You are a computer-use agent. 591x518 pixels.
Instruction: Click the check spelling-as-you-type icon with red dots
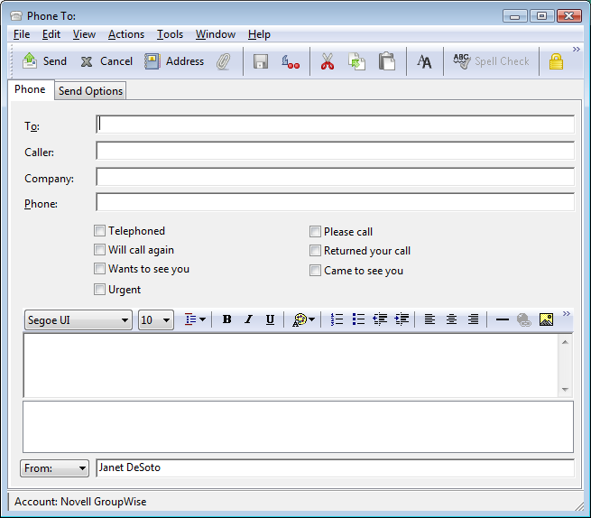[x=291, y=62]
